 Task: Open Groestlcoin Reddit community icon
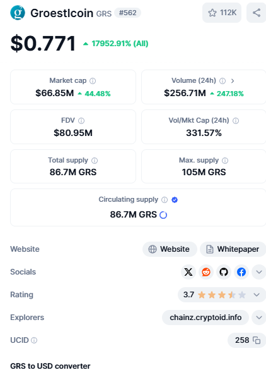pyautogui.click(x=206, y=272)
